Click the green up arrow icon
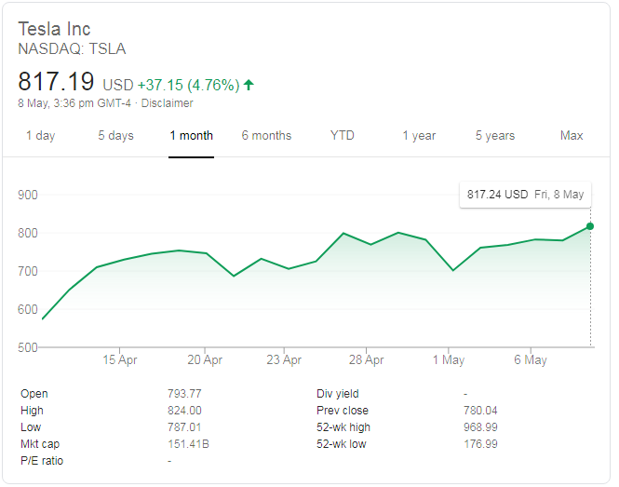 249,85
